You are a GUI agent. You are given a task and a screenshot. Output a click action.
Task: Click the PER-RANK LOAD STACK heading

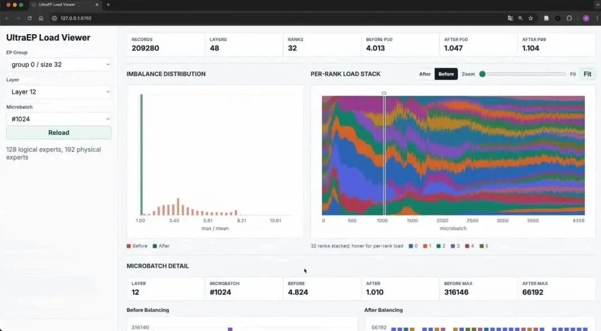(x=345, y=74)
